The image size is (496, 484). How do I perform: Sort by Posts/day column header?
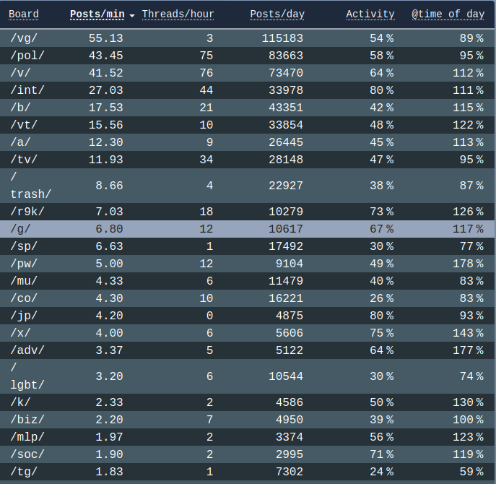tap(277, 14)
